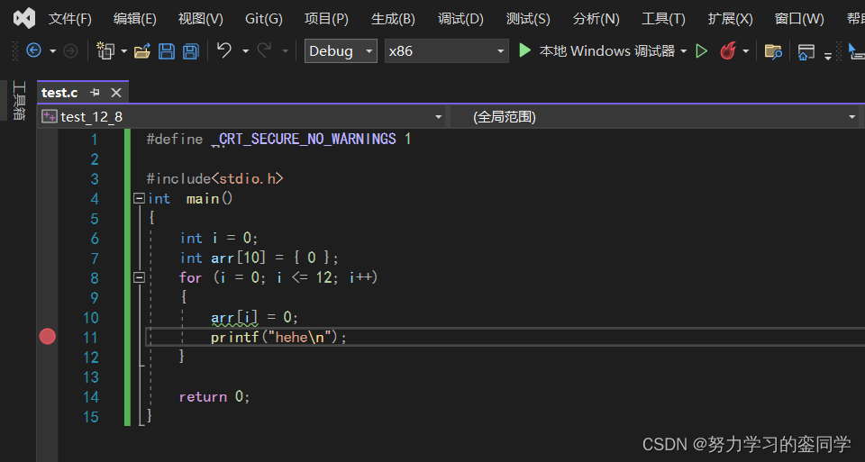
Task: Click the #include<stdio.h> line
Action: click(214, 178)
